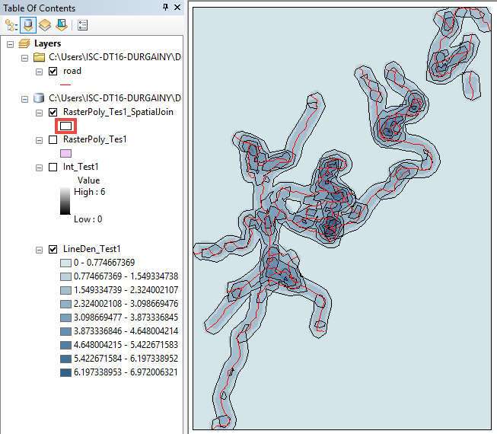
Task: Collapse the Int_Test1 legend
Action: tap(39, 168)
